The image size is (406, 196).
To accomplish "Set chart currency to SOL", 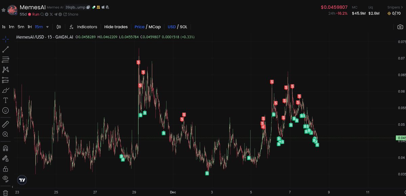I will (183, 27).
